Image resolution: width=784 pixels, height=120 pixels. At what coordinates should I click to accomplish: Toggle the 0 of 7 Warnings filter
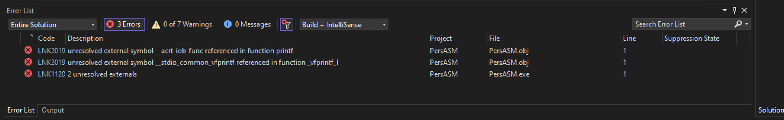pos(182,24)
